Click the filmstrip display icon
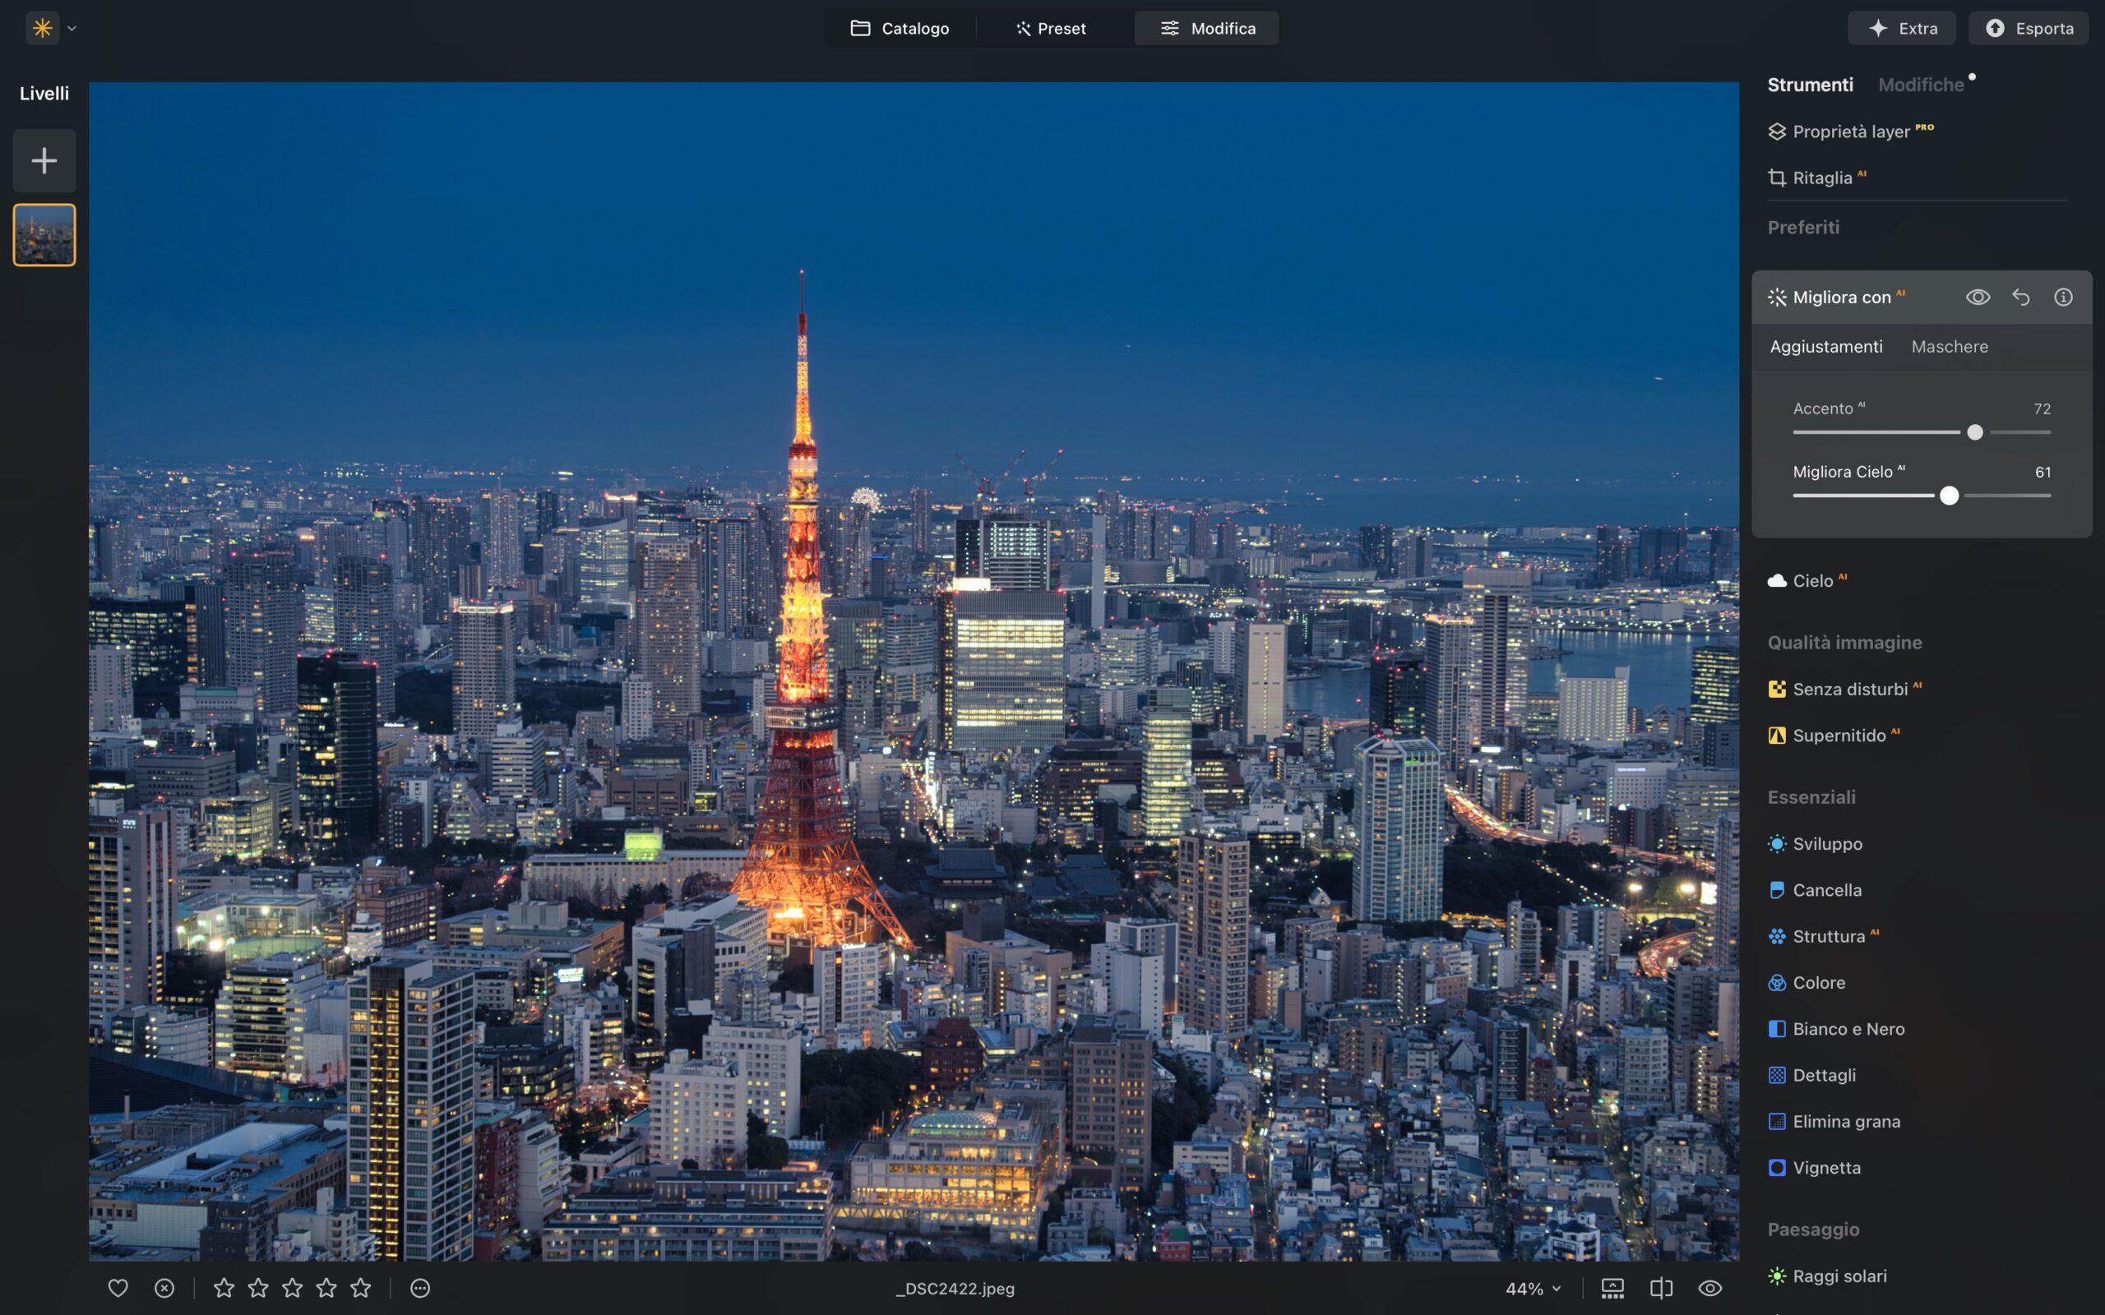This screenshot has height=1315, width=2105. (1612, 1288)
